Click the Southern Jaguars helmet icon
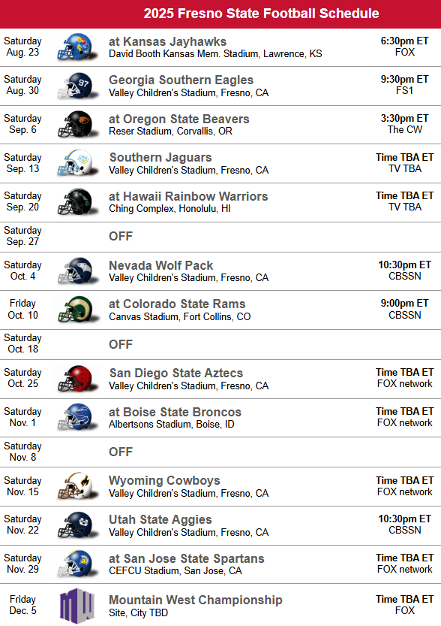 coord(77,163)
